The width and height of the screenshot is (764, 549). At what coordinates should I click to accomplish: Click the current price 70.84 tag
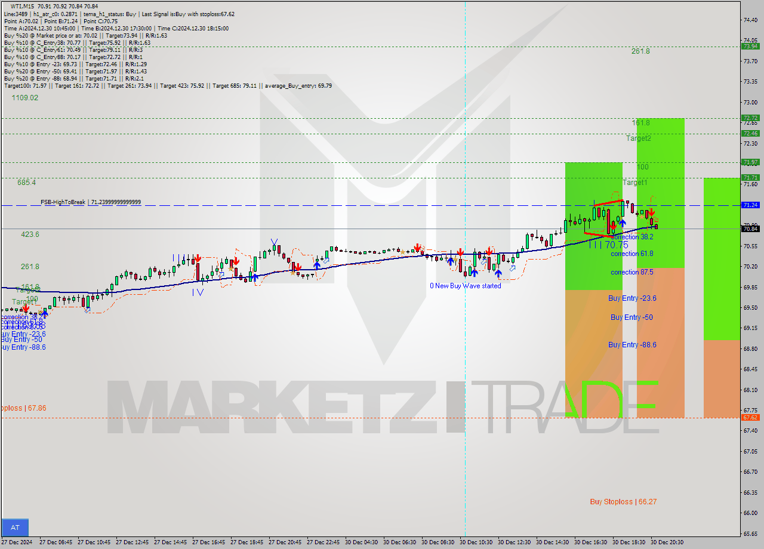coord(750,229)
